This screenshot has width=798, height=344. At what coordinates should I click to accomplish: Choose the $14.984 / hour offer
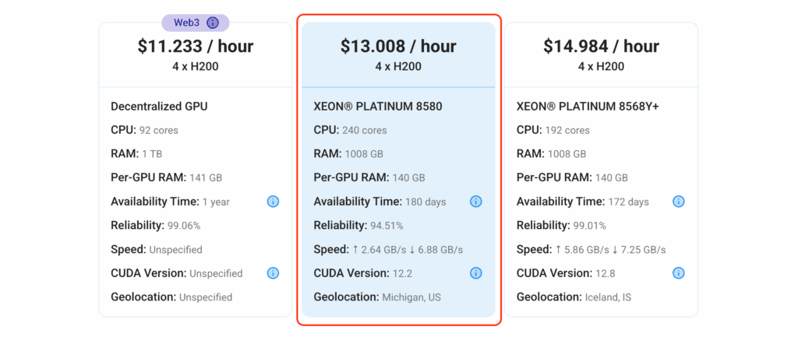click(601, 46)
